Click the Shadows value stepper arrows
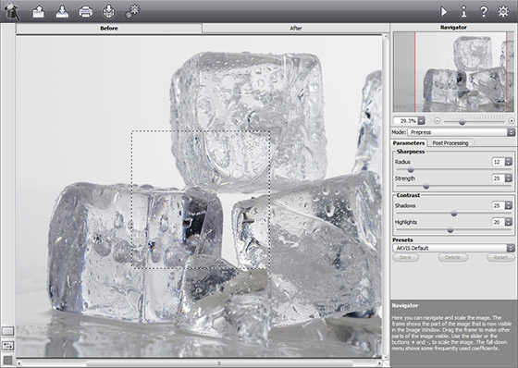 (509, 205)
